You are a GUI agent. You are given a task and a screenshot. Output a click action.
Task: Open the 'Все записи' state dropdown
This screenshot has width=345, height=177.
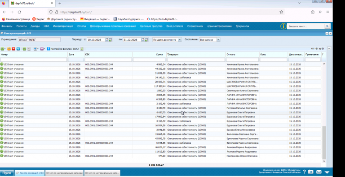(218, 40)
